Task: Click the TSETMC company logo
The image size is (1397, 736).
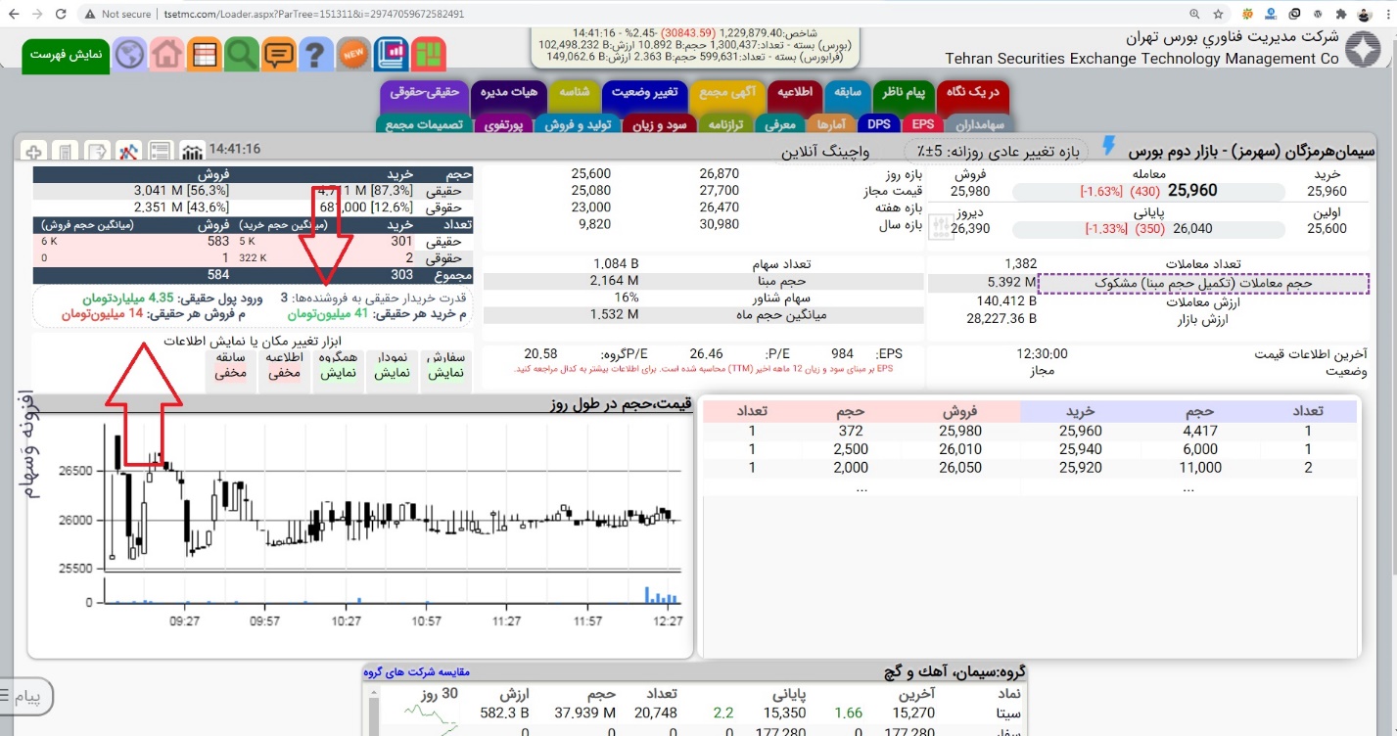Action: click(x=1364, y=51)
